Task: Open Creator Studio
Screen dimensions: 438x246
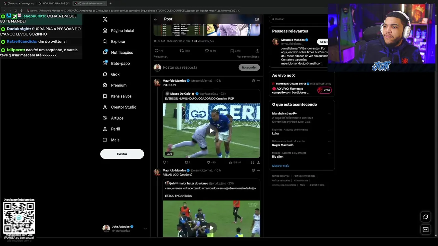Action: click(x=119, y=107)
